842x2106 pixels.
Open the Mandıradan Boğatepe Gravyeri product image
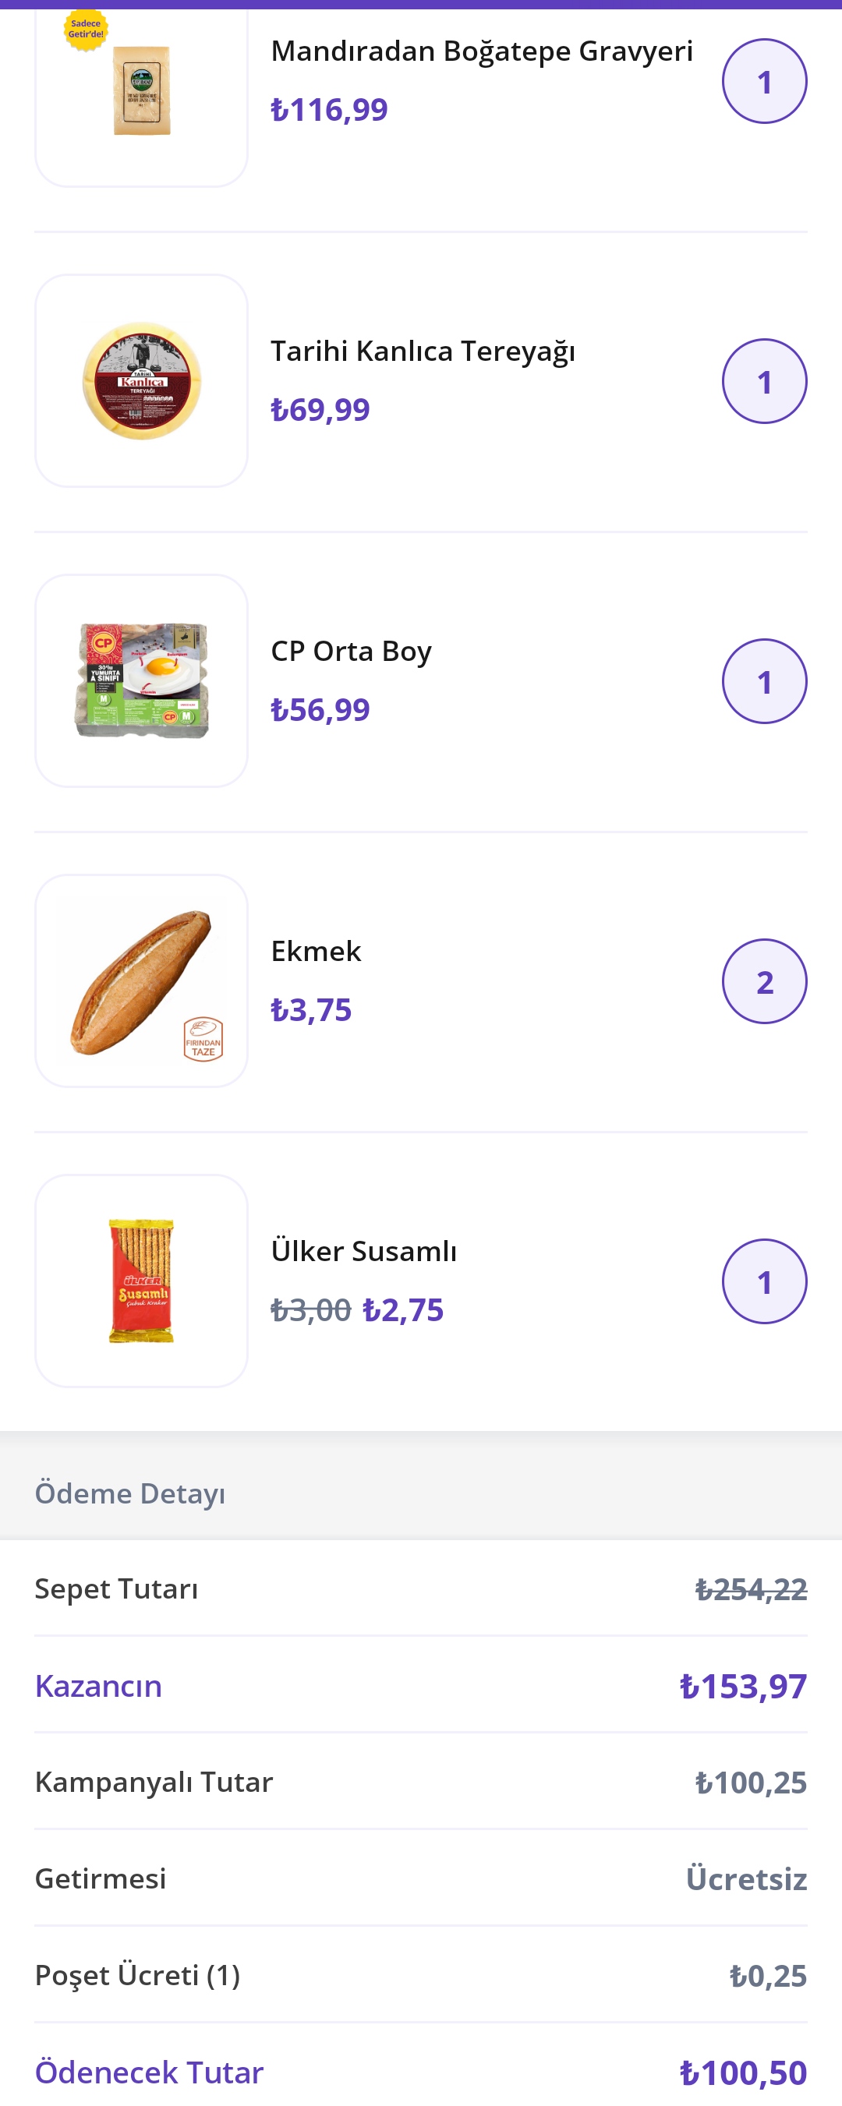click(141, 91)
